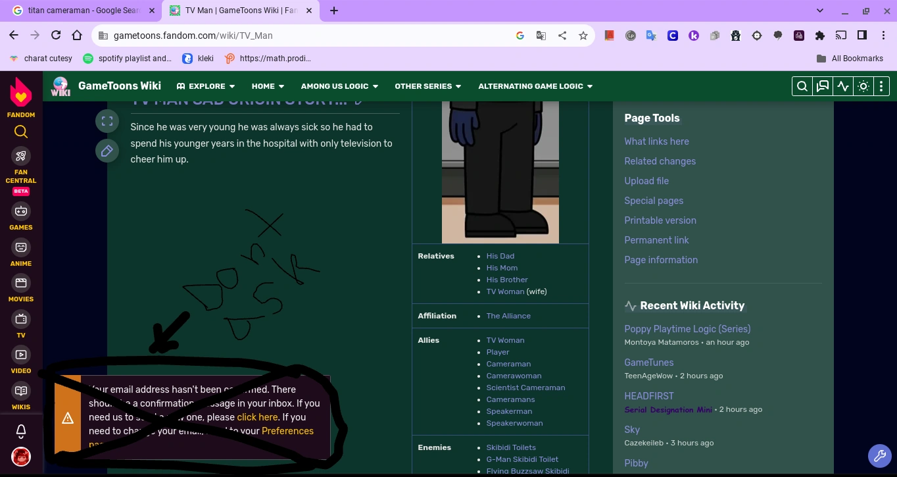Click What links here in Page Tools

[657, 141]
